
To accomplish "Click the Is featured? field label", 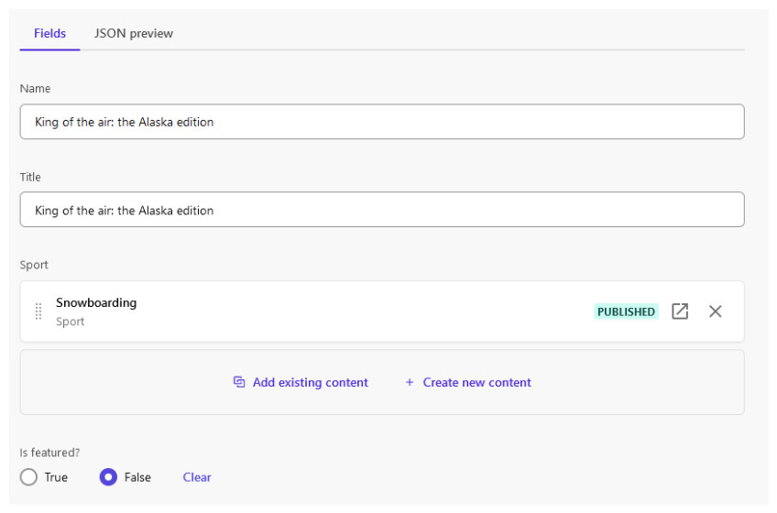I will (x=49, y=452).
